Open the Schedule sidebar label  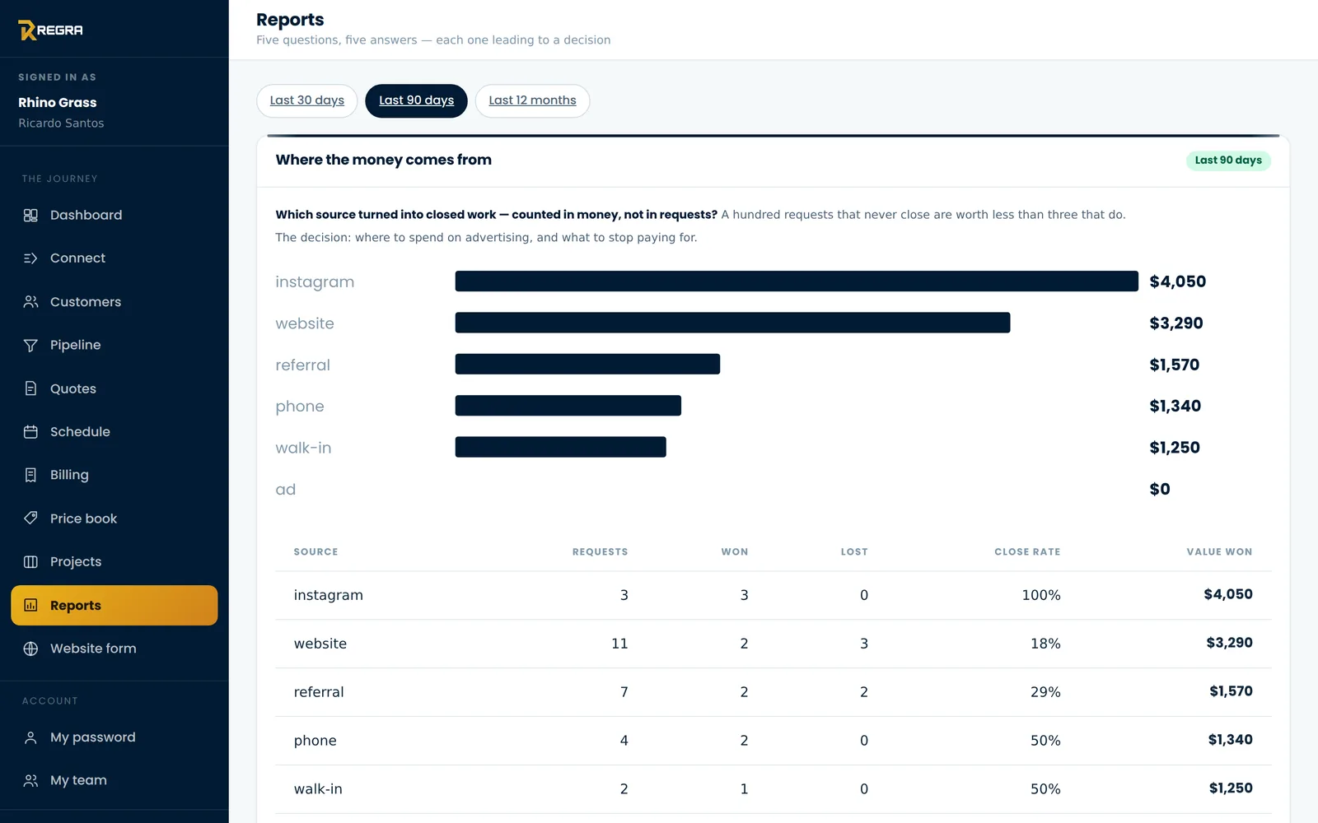(80, 431)
